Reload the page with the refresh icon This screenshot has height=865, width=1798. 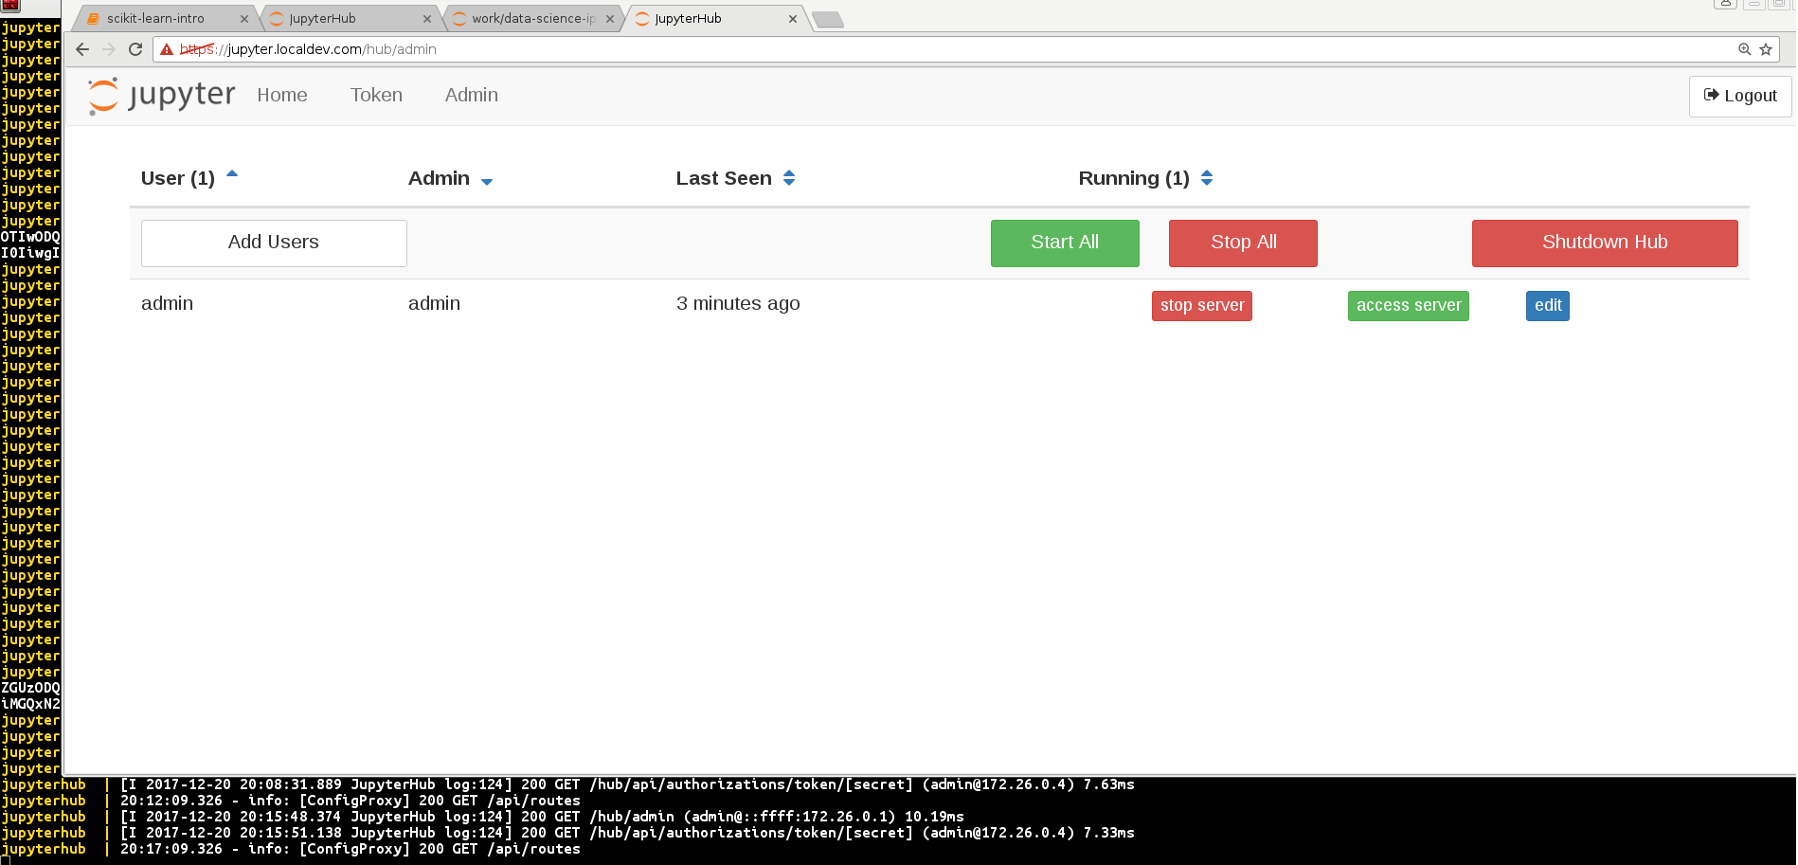coord(135,49)
